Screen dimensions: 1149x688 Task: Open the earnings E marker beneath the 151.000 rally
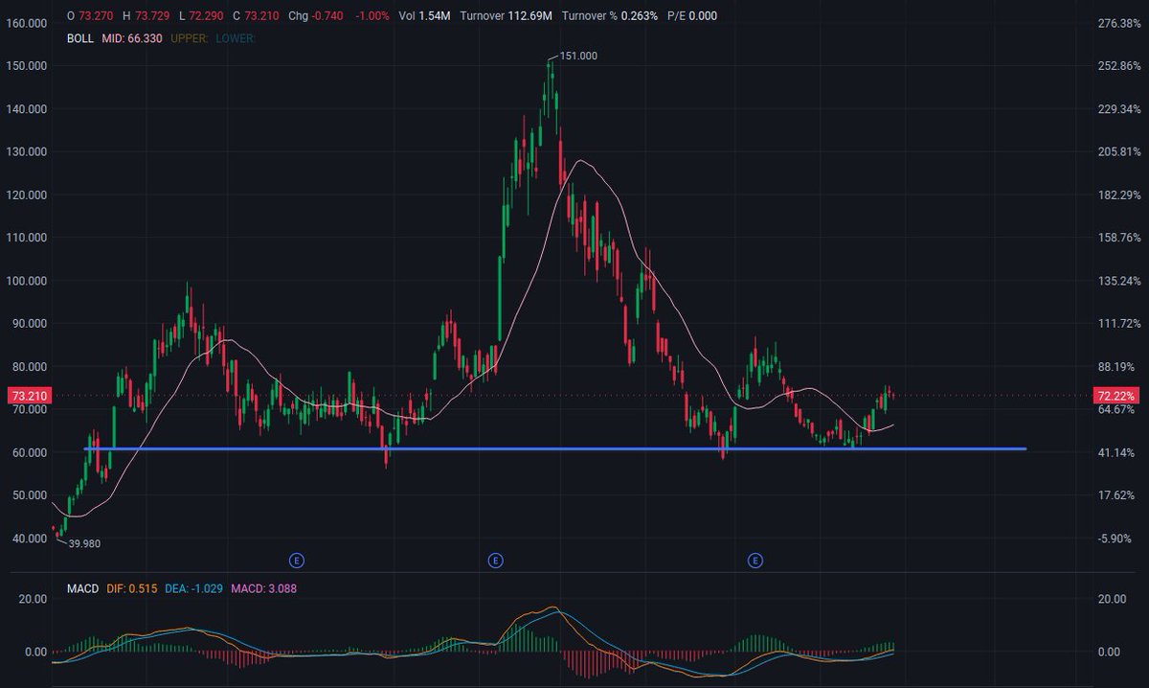pyautogui.click(x=495, y=559)
